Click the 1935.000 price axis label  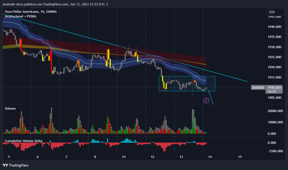275,37
